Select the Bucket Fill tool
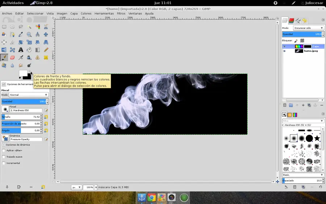 click(29, 50)
